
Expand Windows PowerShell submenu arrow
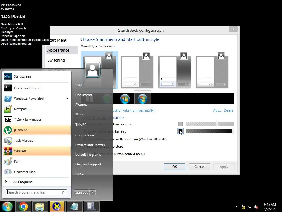(67, 99)
